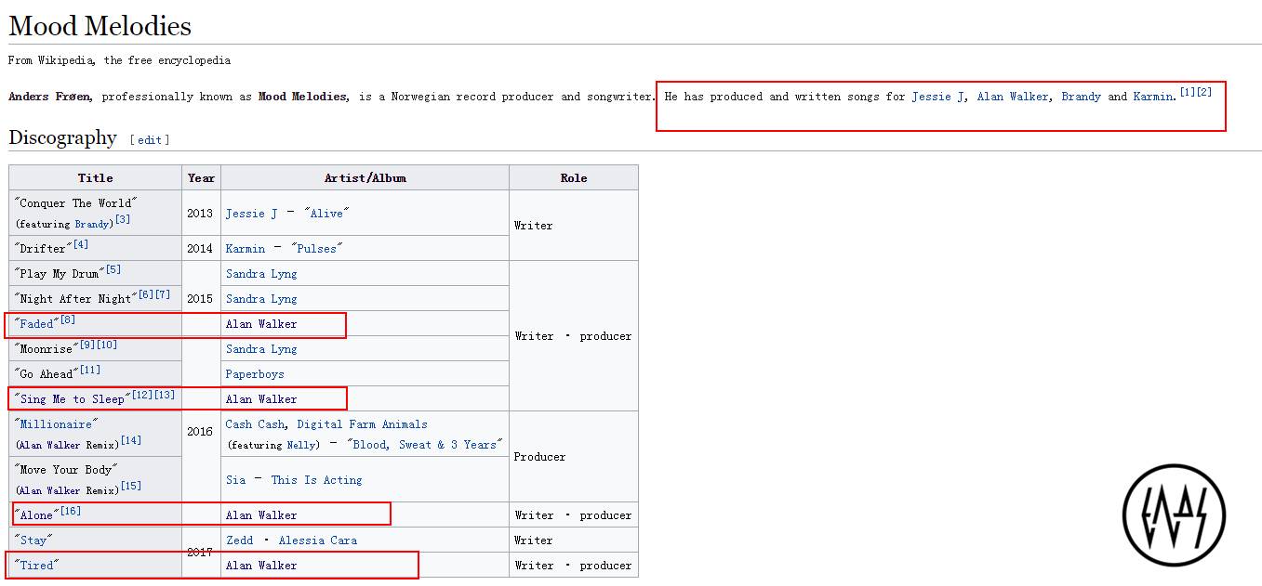Click the circular waveform logo watermark
1262x586 pixels.
coord(1174,515)
